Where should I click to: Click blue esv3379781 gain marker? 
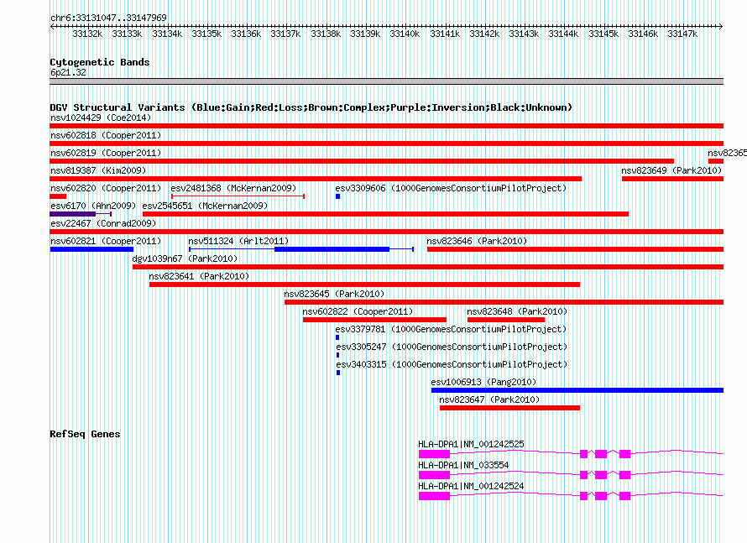coord(337,337)
